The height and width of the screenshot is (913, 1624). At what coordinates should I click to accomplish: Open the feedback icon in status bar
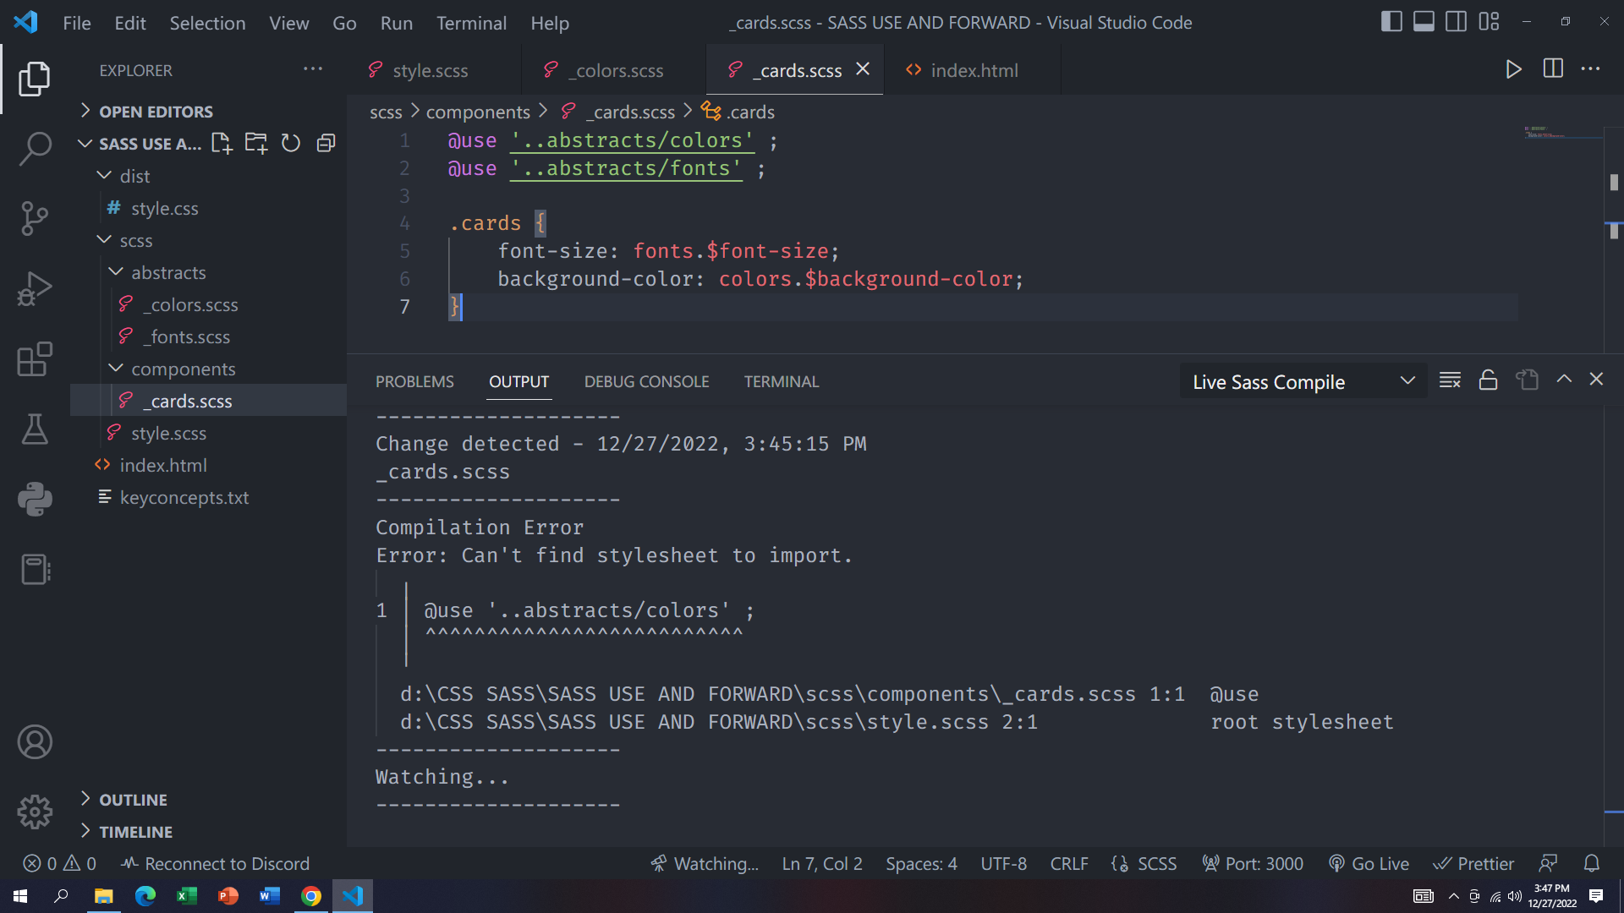(x=1548, y=863)
